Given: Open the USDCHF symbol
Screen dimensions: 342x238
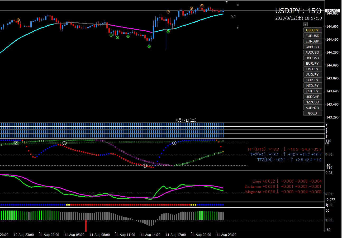Looking at the screenshot, I should tap(312, 97).
